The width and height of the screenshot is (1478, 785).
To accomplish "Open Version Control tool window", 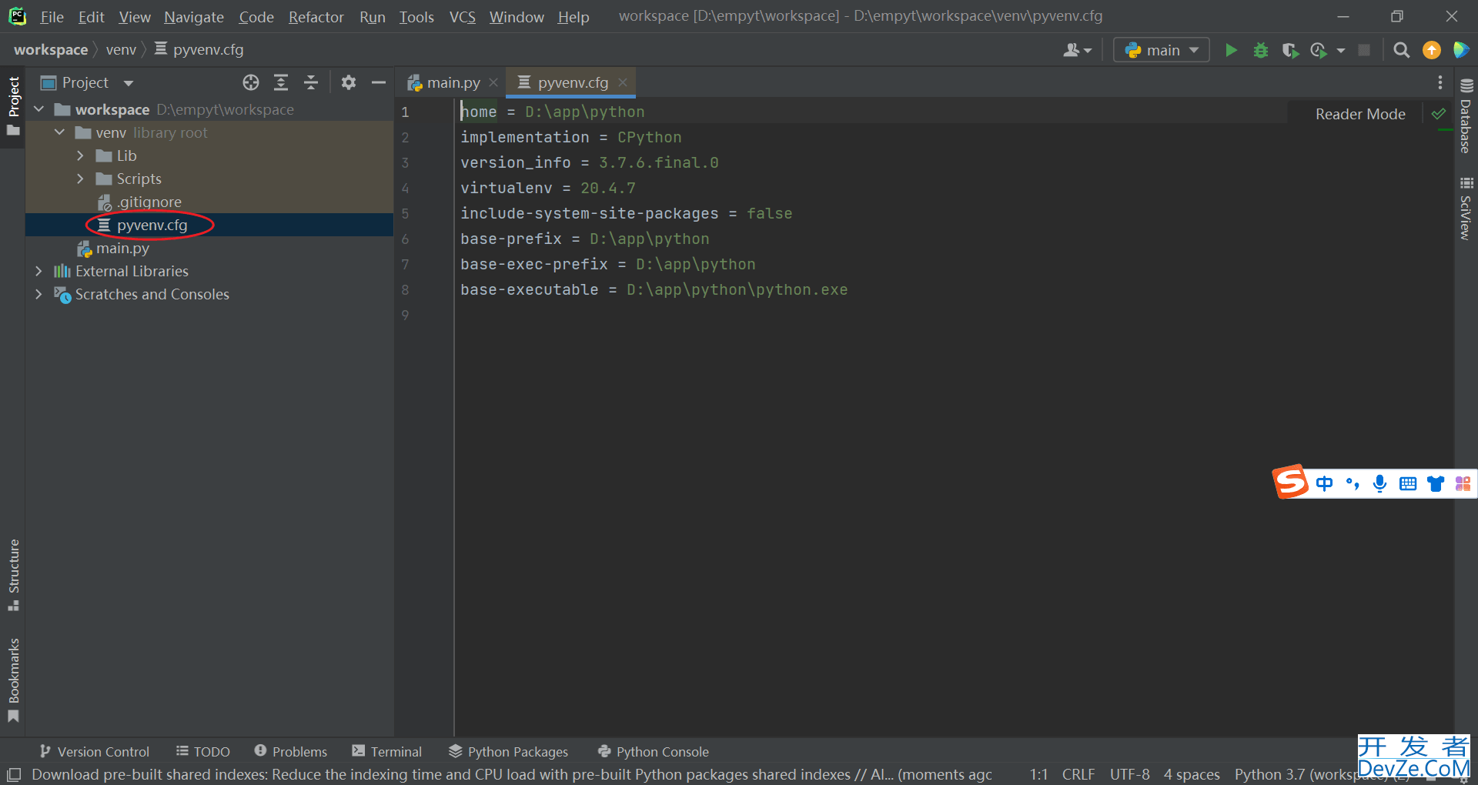I will click(95, 751).
